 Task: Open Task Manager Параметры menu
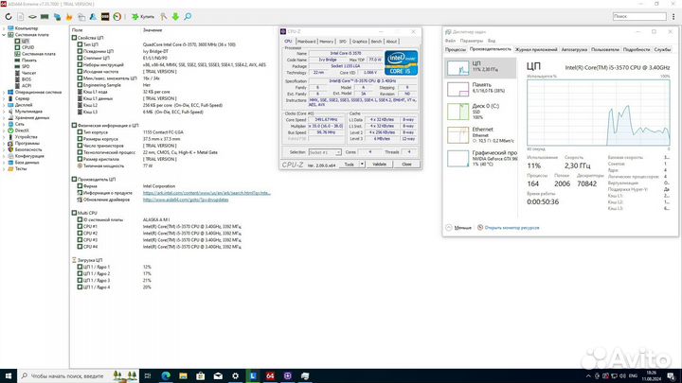point(472,41)
